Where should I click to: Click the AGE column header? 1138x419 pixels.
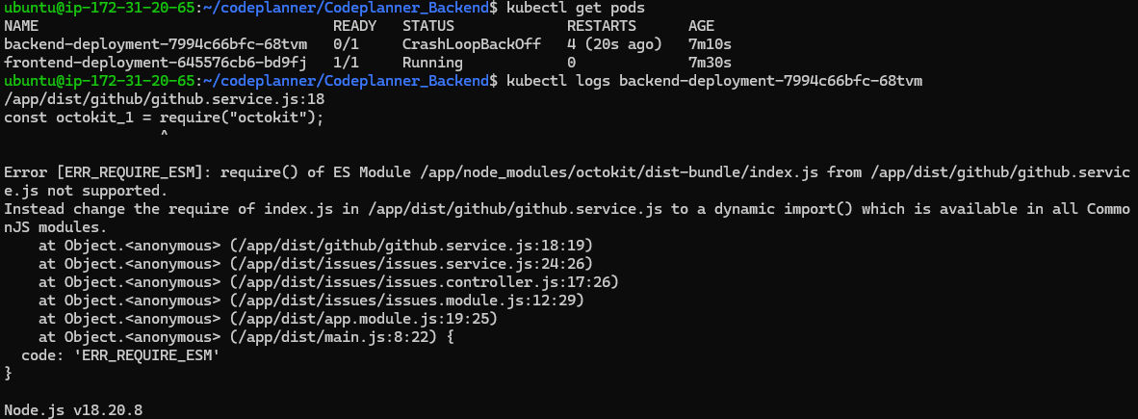coord(701,26)
